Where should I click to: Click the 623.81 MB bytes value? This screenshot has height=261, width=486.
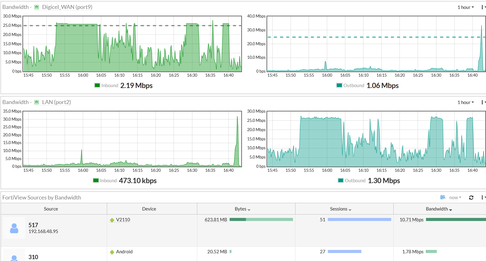[216, 220]
